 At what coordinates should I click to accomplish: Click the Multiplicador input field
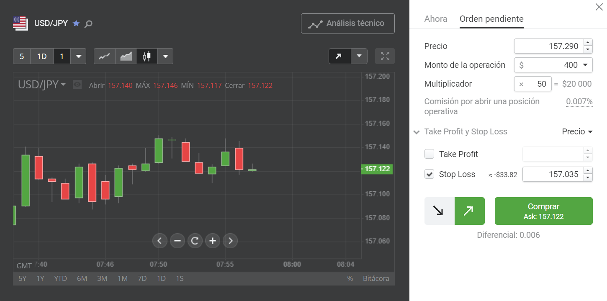(x=533, y=84)
